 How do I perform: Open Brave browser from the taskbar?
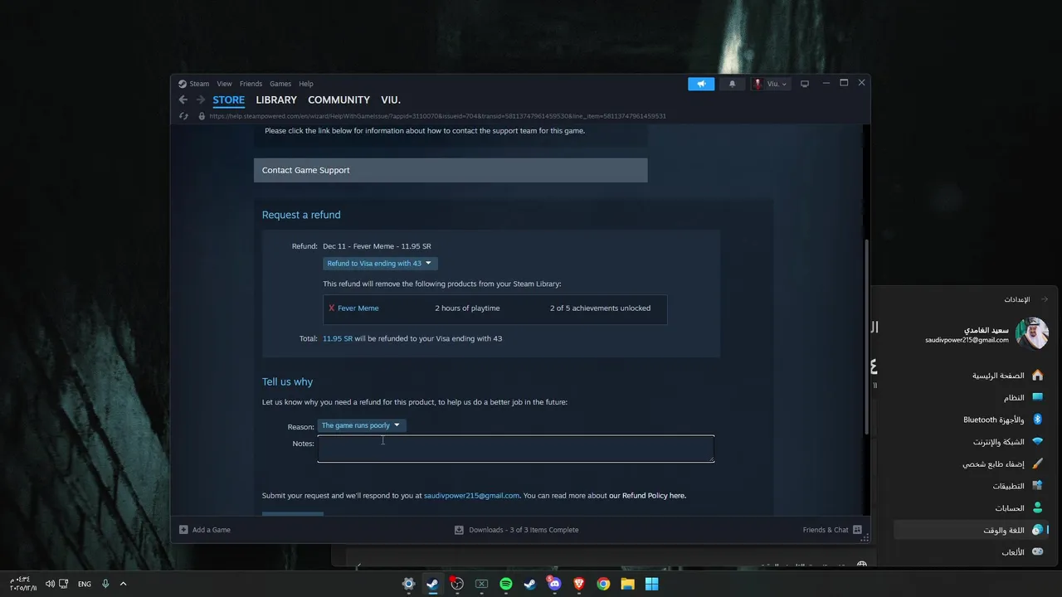coord(579,584)
